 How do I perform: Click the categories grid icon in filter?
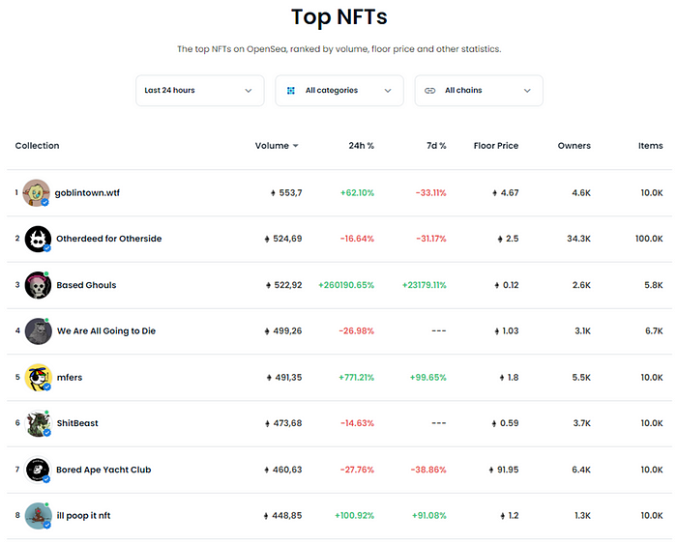click(x=291, y=91)
